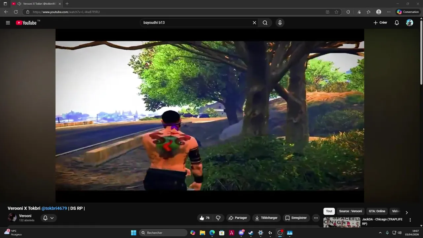Open the browser profile avatar
Screen dimensions: 423x238
(379, 12)
